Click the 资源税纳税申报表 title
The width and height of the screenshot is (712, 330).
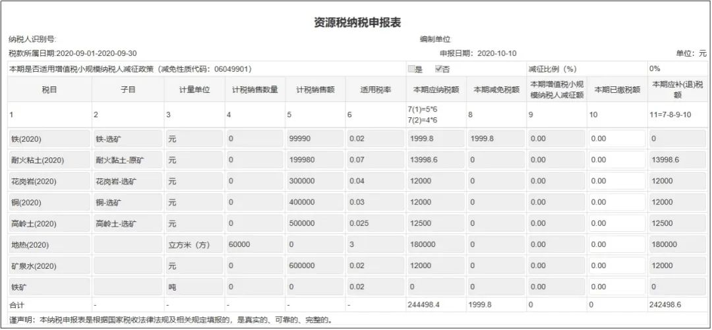coord(357,22)
